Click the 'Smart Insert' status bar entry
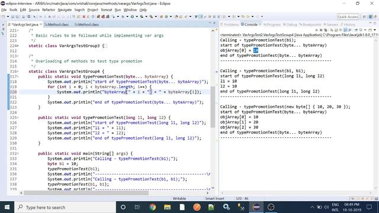Image resolution: width=379 pixels, height=213 pixels. [214, 199]
